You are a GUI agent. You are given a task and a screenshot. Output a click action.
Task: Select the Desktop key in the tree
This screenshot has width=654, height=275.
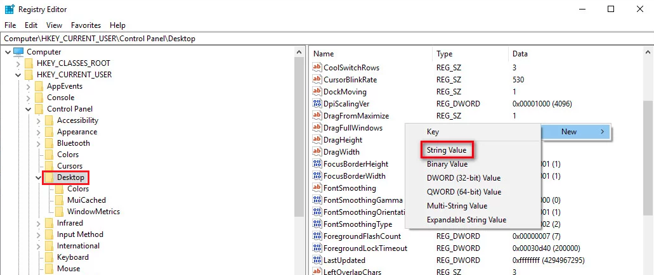click(71, 177)
